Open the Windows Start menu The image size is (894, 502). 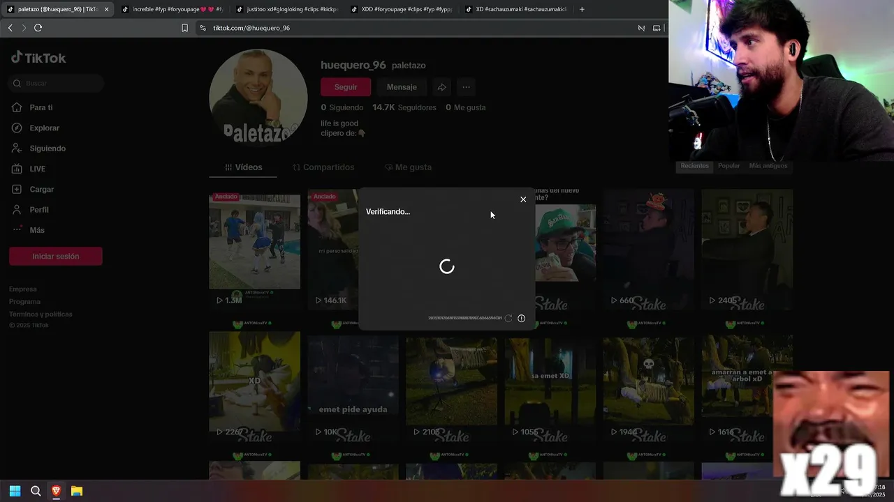pyautogui.click(x=15, y=491)
